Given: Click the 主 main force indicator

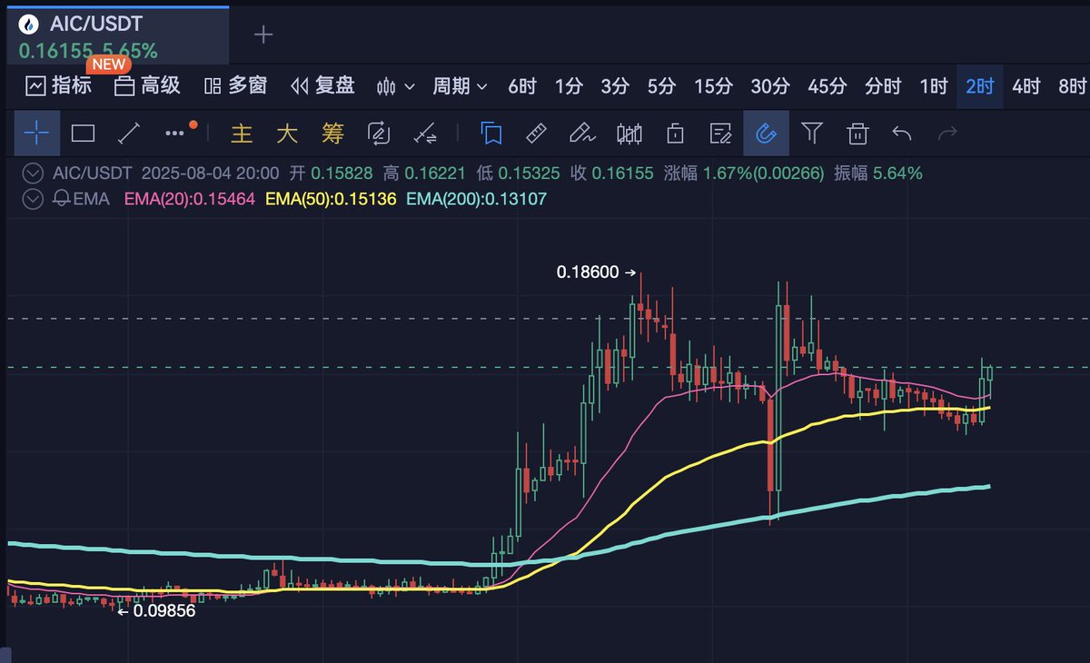Looking at the screenshot, I should [x=242, y=134].
